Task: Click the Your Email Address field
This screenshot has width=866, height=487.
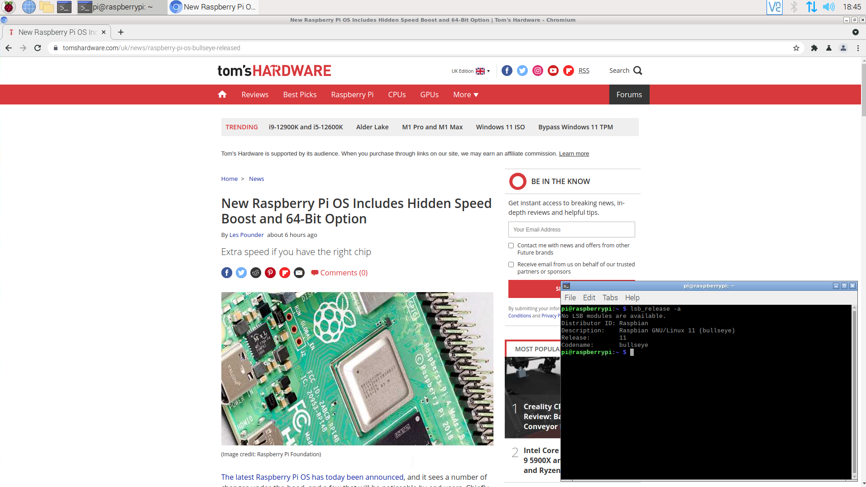Action: [x=571, y=229]
